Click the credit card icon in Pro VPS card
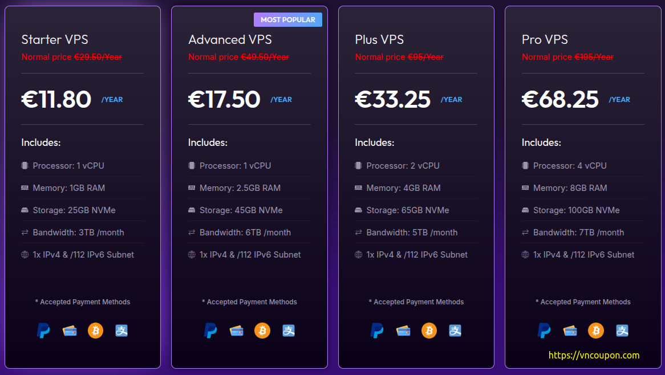 [570, 331]
